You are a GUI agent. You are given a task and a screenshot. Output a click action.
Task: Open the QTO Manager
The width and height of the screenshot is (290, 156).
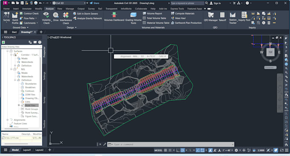(x=211, y=17)
